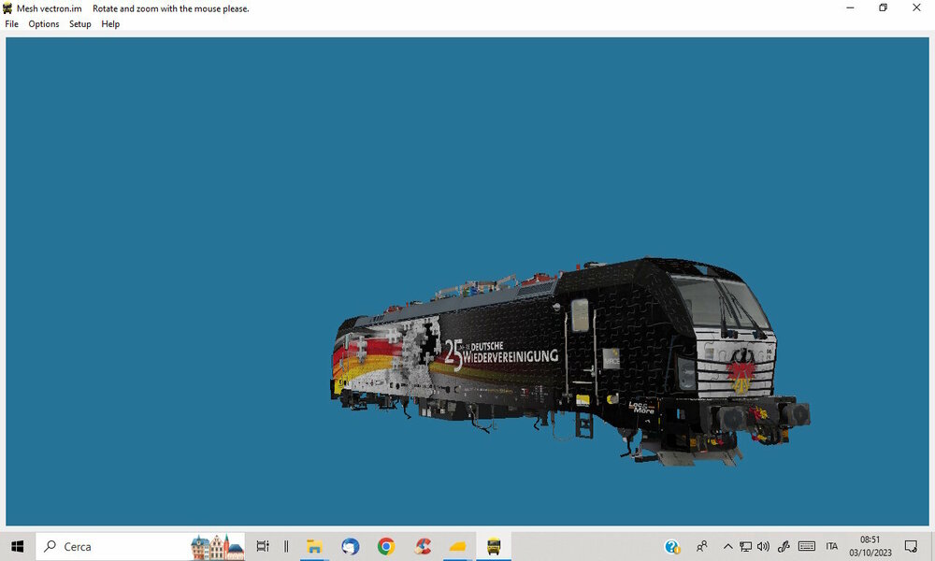Click the yellow train app taskbar icon

pyautogui.click(x=494, y=546)
